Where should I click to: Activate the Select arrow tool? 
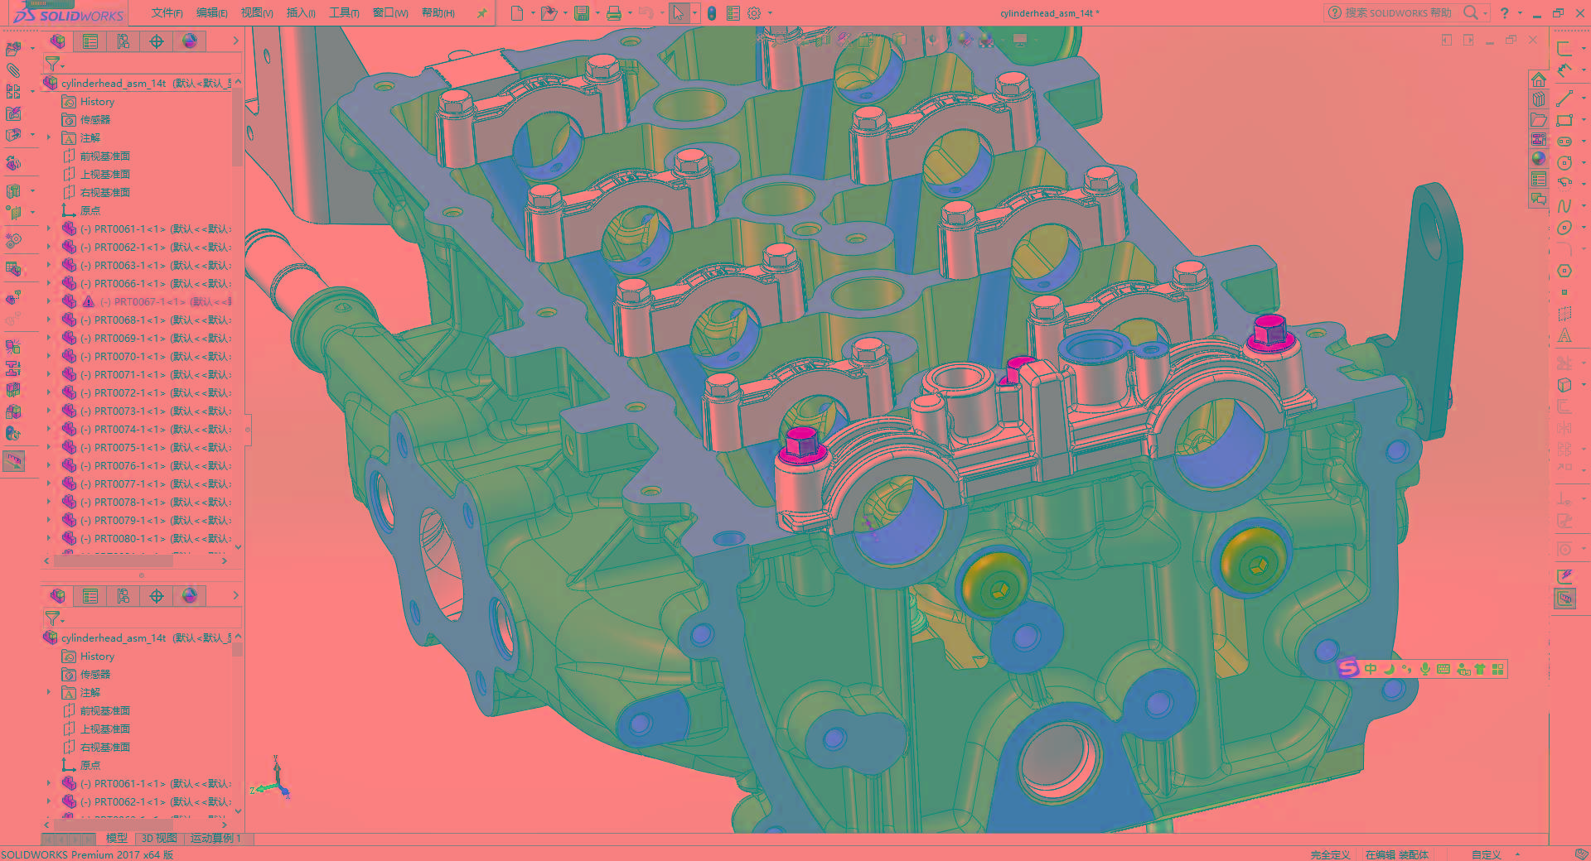click(x=679, y=13)
